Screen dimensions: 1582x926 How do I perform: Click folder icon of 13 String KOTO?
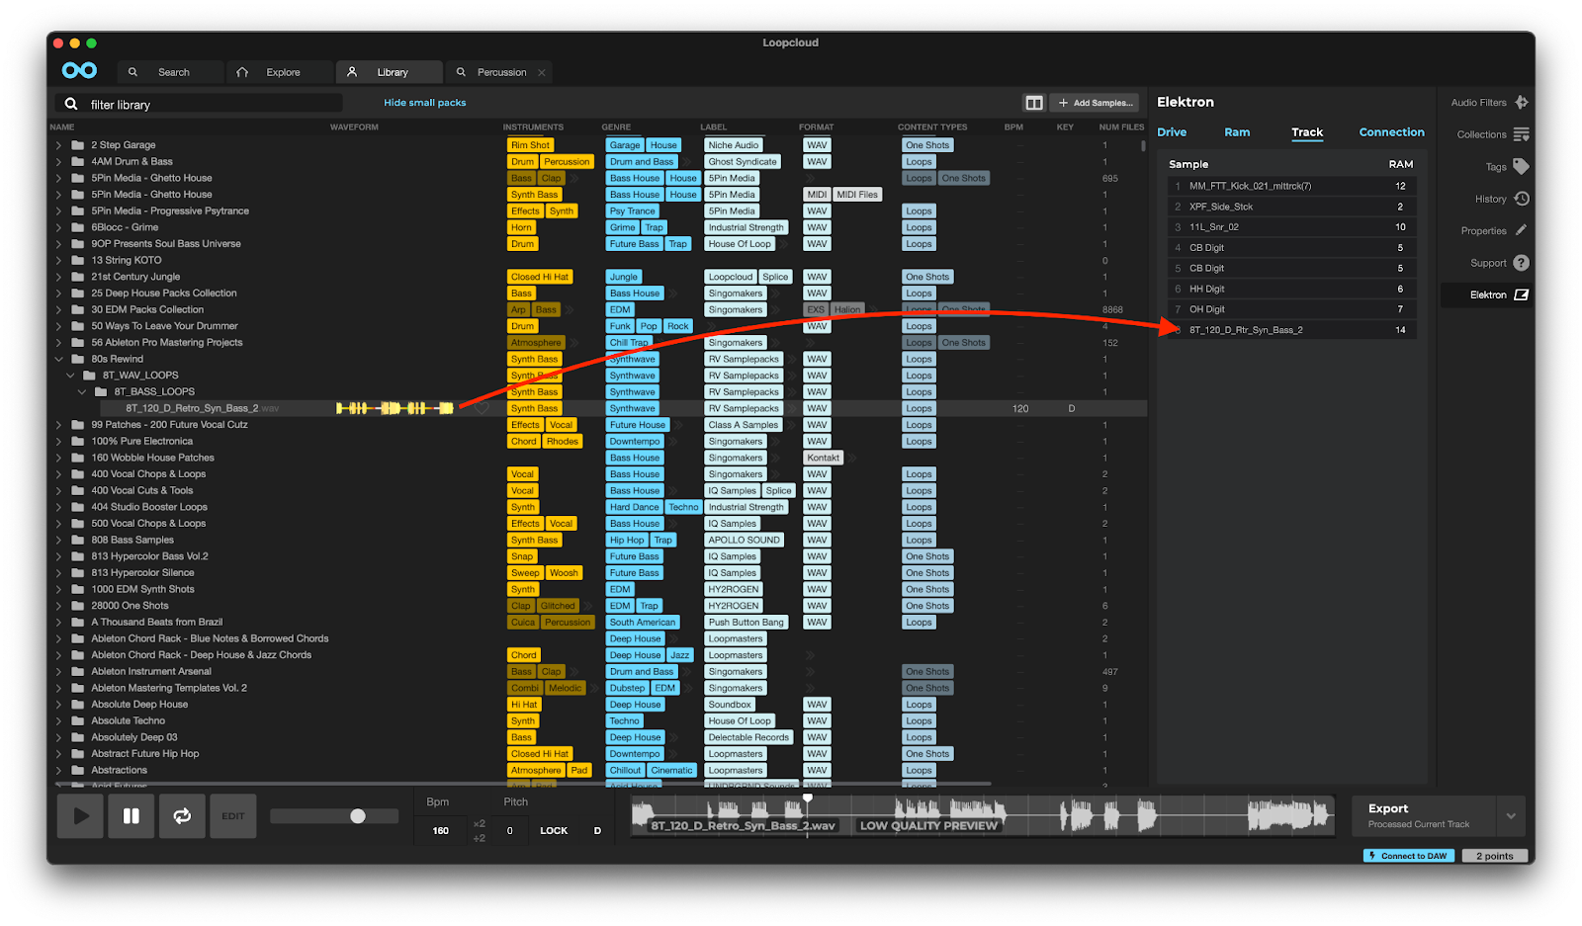[x=78, y=260]
